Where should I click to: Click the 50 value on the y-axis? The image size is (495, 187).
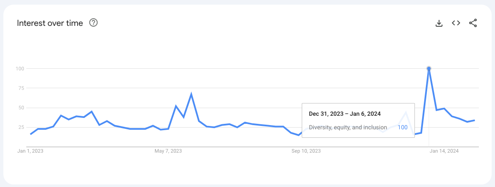click(22, 108)
